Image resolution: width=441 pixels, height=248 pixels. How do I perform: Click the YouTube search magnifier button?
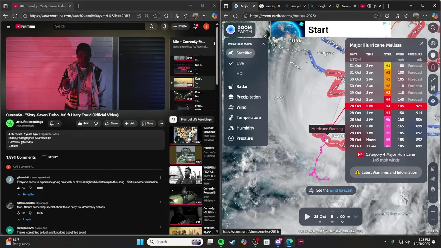[x=151, y=27]
